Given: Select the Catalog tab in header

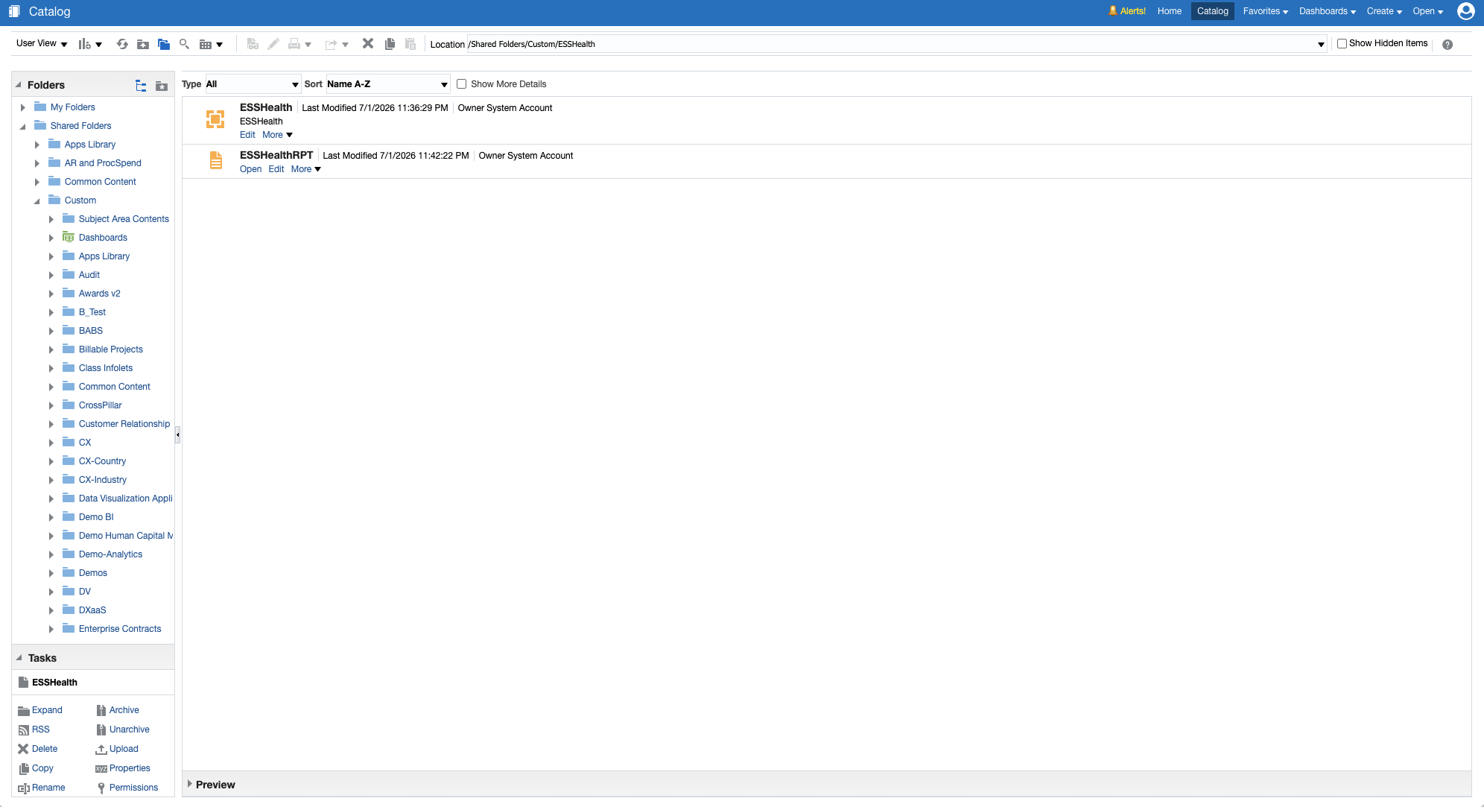Looking at the screenshot, I should [x=1213, y=11].
